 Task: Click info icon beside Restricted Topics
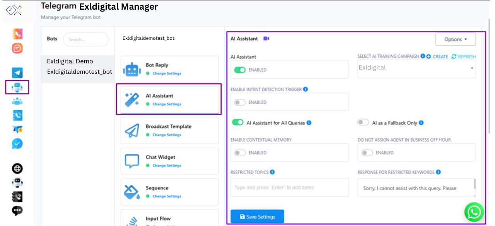272,172
